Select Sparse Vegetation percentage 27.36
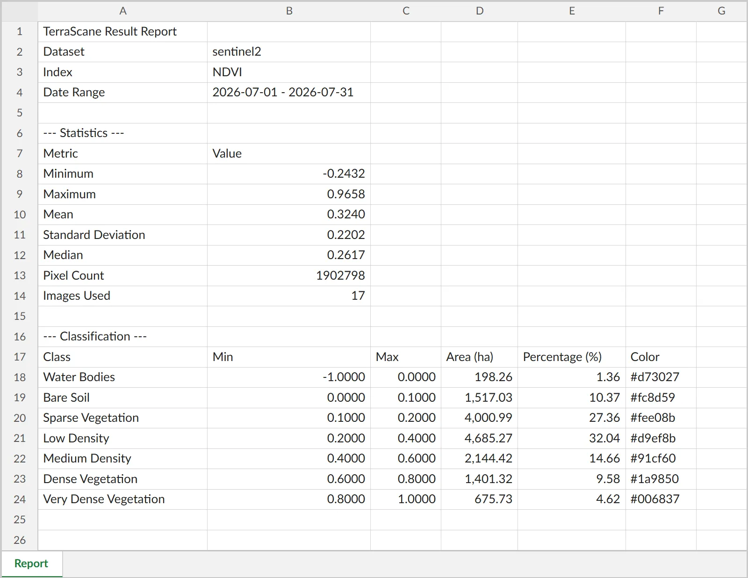 (571, 418)
